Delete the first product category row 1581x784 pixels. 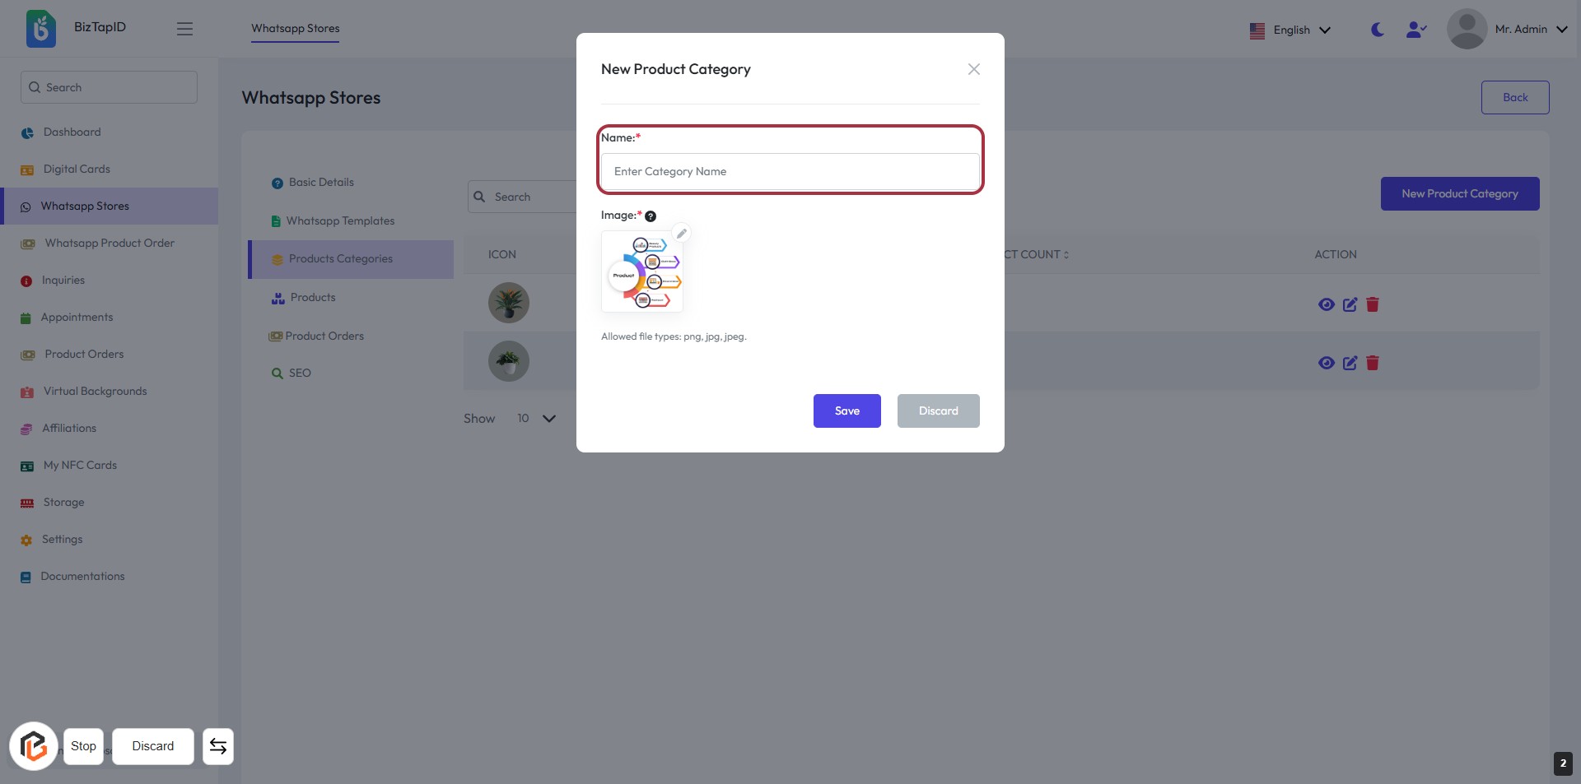pos(1372,304)
